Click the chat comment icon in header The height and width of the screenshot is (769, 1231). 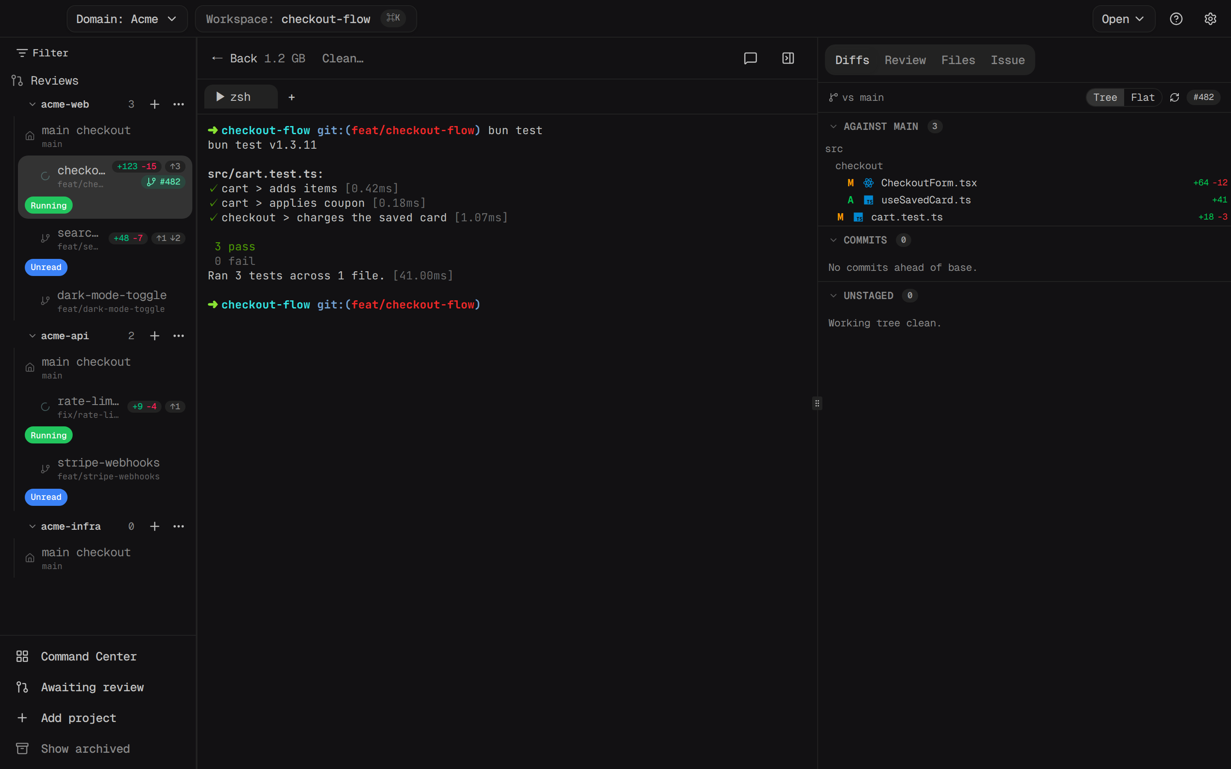(x=750, y=58)
